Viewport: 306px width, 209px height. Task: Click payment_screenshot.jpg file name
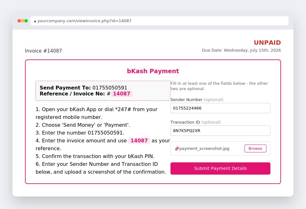pos(204,148)
